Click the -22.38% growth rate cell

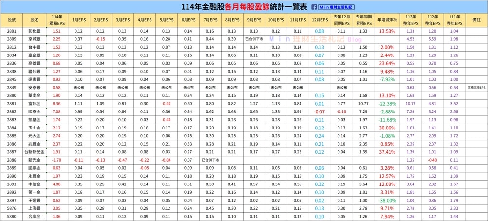[387, 104]
